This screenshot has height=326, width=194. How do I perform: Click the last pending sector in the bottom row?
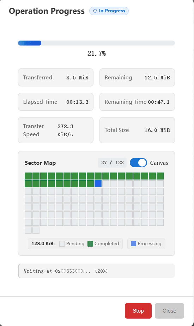(x=36, y=230)
